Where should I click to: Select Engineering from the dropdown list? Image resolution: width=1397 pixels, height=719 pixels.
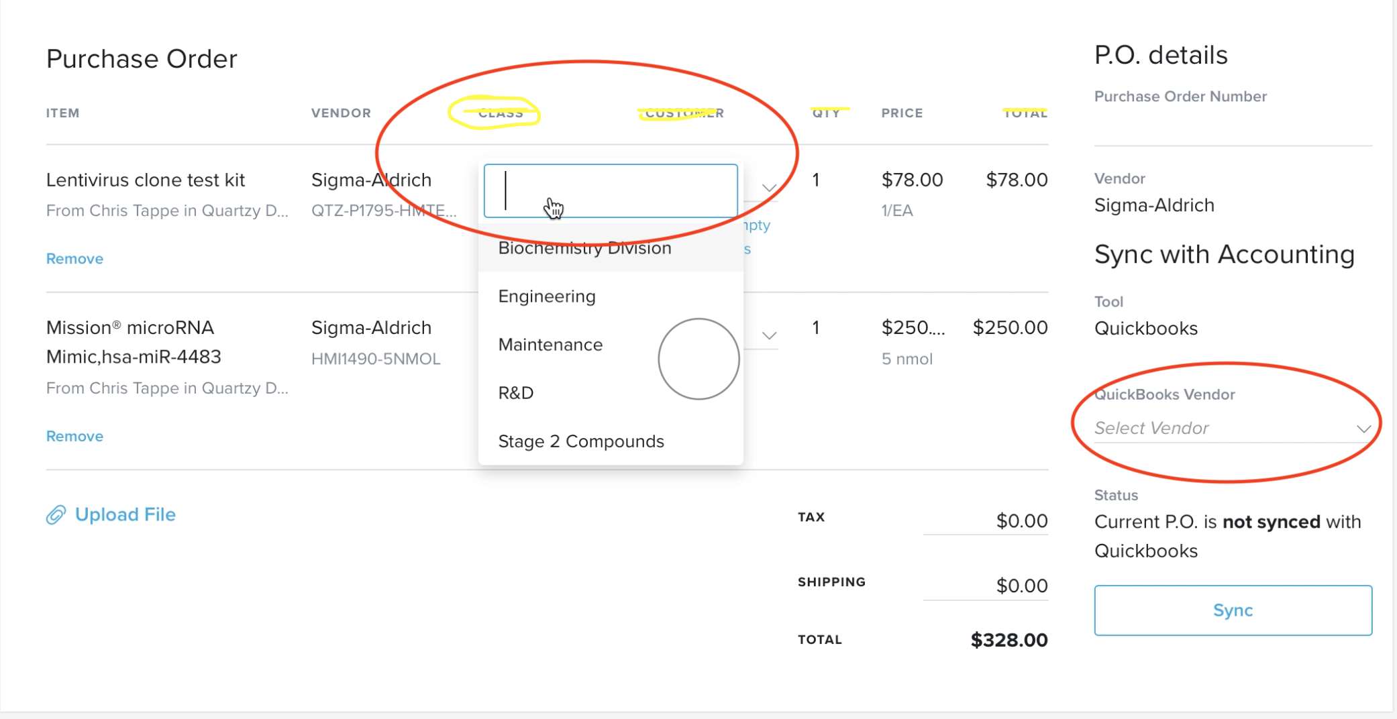click(546, 296)
